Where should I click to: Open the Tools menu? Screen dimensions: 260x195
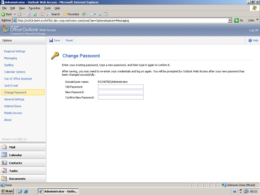tap(47, 8)
